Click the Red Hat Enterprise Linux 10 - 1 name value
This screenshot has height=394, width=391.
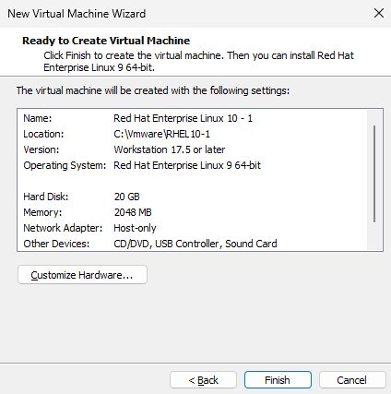click(x=183, y=118)
